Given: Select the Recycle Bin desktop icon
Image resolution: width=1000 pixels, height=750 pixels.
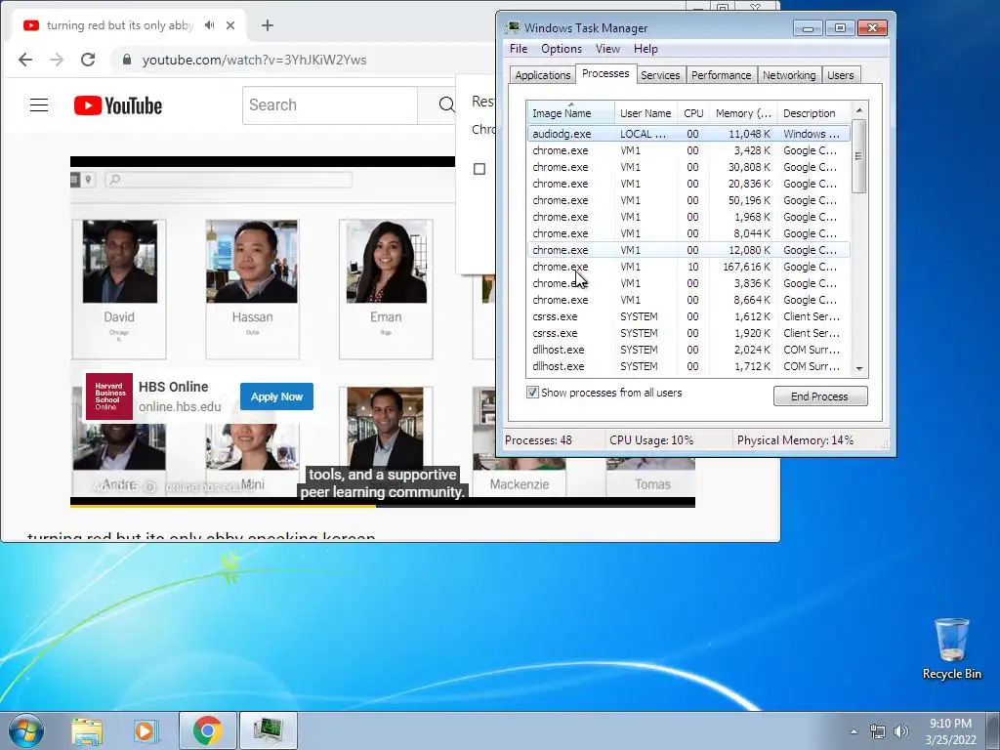Looking at the screenshot, I should pos(951,648).
